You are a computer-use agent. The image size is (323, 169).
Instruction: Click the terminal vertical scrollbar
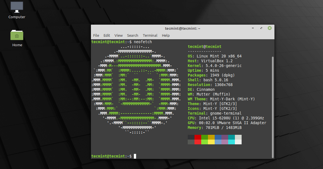[273, 107]
